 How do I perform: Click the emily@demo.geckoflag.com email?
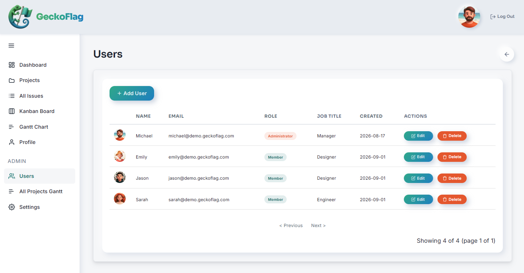[199, 157]
